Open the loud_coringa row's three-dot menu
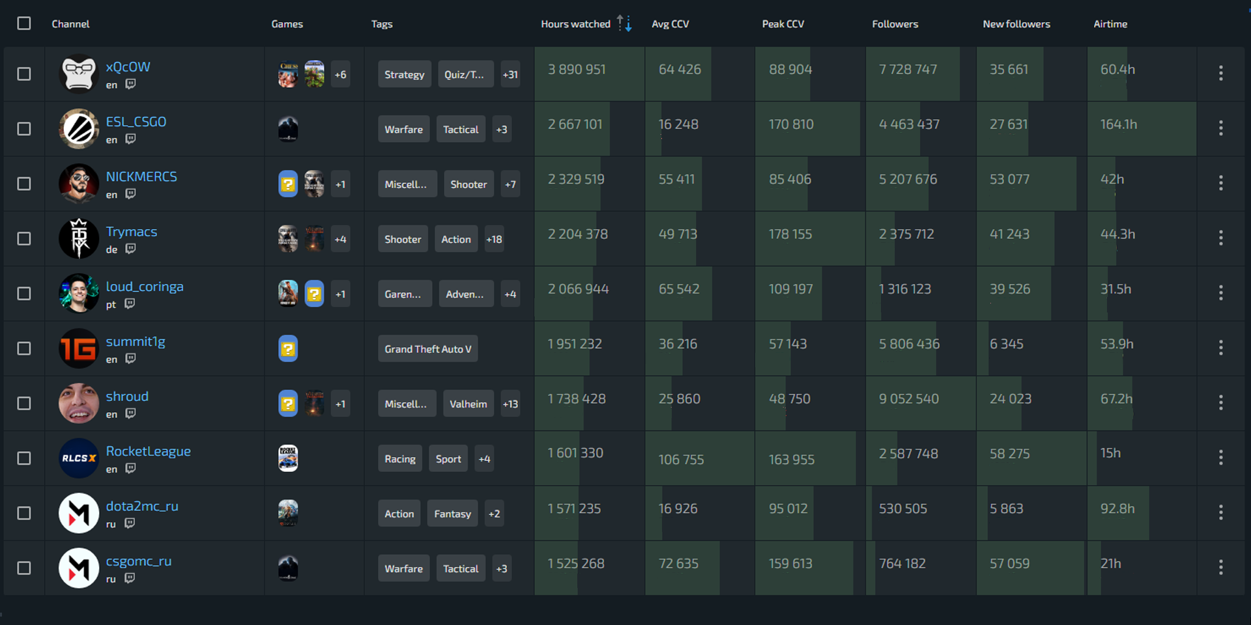 [x=1220, y=293]
